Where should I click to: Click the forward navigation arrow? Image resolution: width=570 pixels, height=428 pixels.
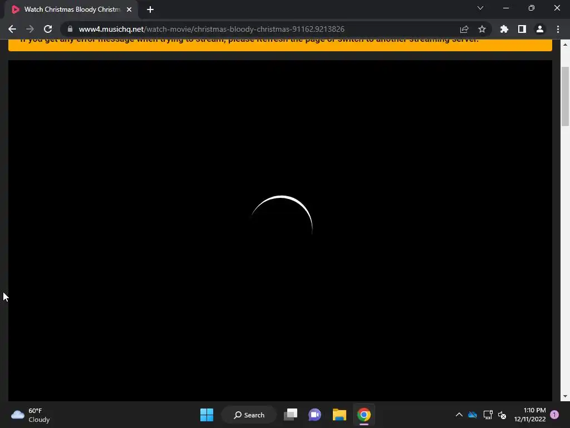click(30, 29)
